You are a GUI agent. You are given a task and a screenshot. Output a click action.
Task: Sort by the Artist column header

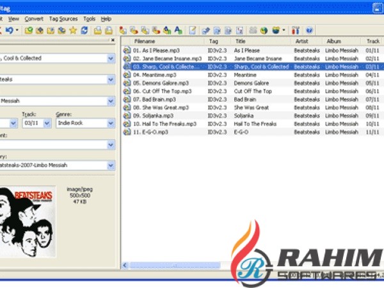301,41
